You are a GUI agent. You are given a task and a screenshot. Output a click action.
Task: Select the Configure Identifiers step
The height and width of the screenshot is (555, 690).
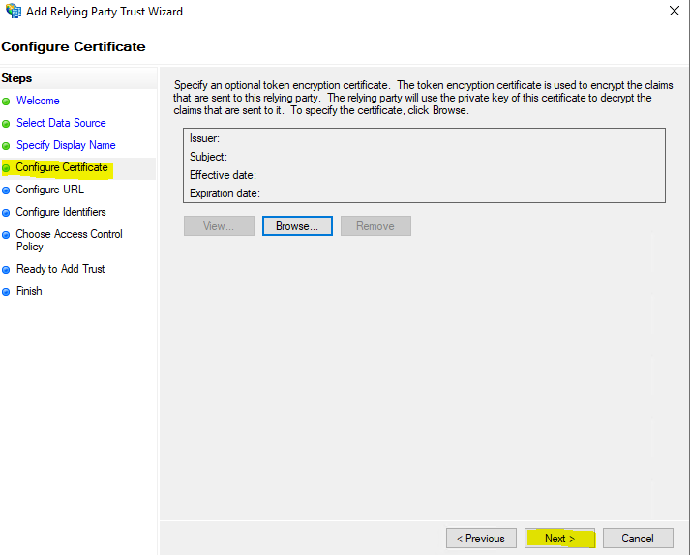pyautogui.click(x=61, y=212)
